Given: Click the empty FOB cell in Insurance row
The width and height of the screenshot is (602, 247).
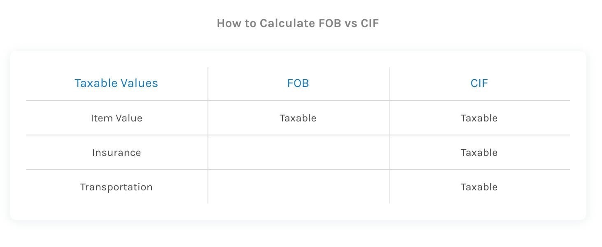Looking at the screenshot, I should click(x=299, y=152).
